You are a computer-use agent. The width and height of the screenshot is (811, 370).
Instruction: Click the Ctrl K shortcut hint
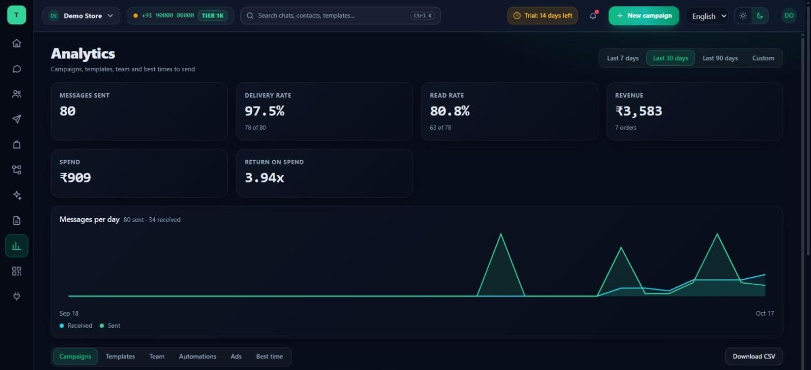click(x=423, y=16)
